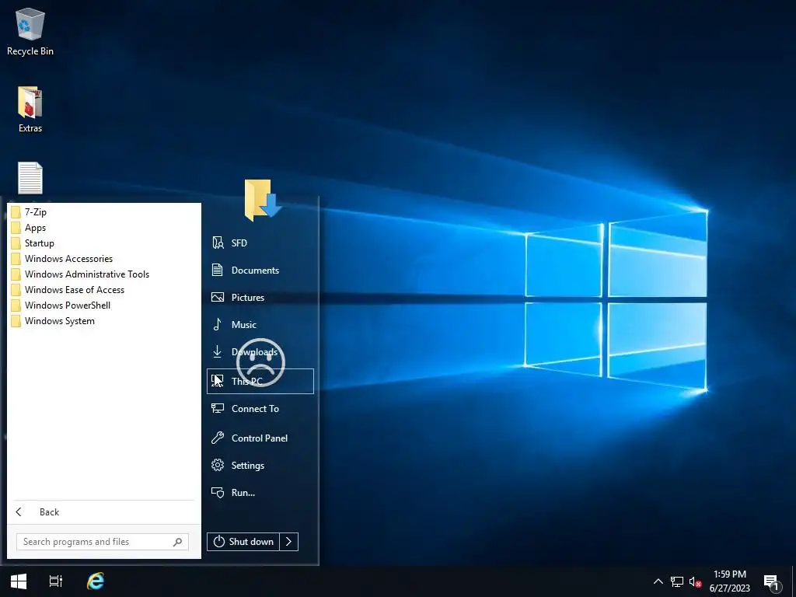Open Connect To menu entry
Image resolution: width=796 pixels, height=597 pixels.
coord(260,408)
